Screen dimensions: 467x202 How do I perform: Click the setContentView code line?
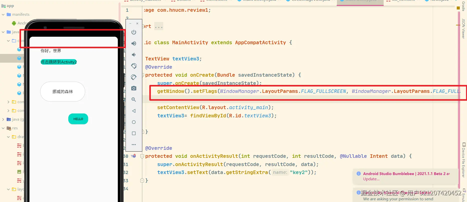coord(215,107)
